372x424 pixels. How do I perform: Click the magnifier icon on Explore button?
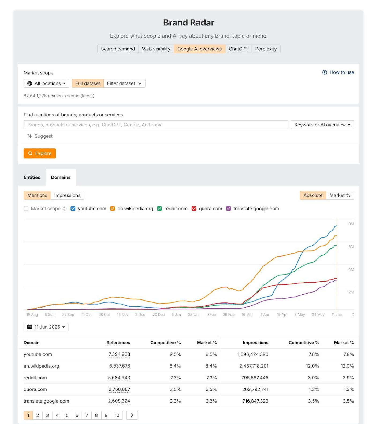point(30,153)
